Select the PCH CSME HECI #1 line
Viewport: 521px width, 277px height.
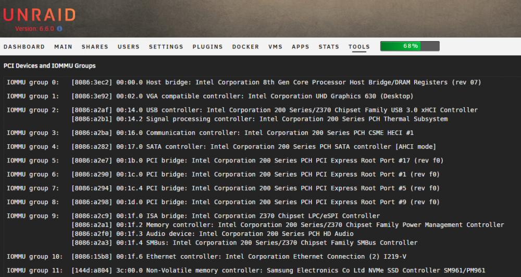[x=243, y=133]
